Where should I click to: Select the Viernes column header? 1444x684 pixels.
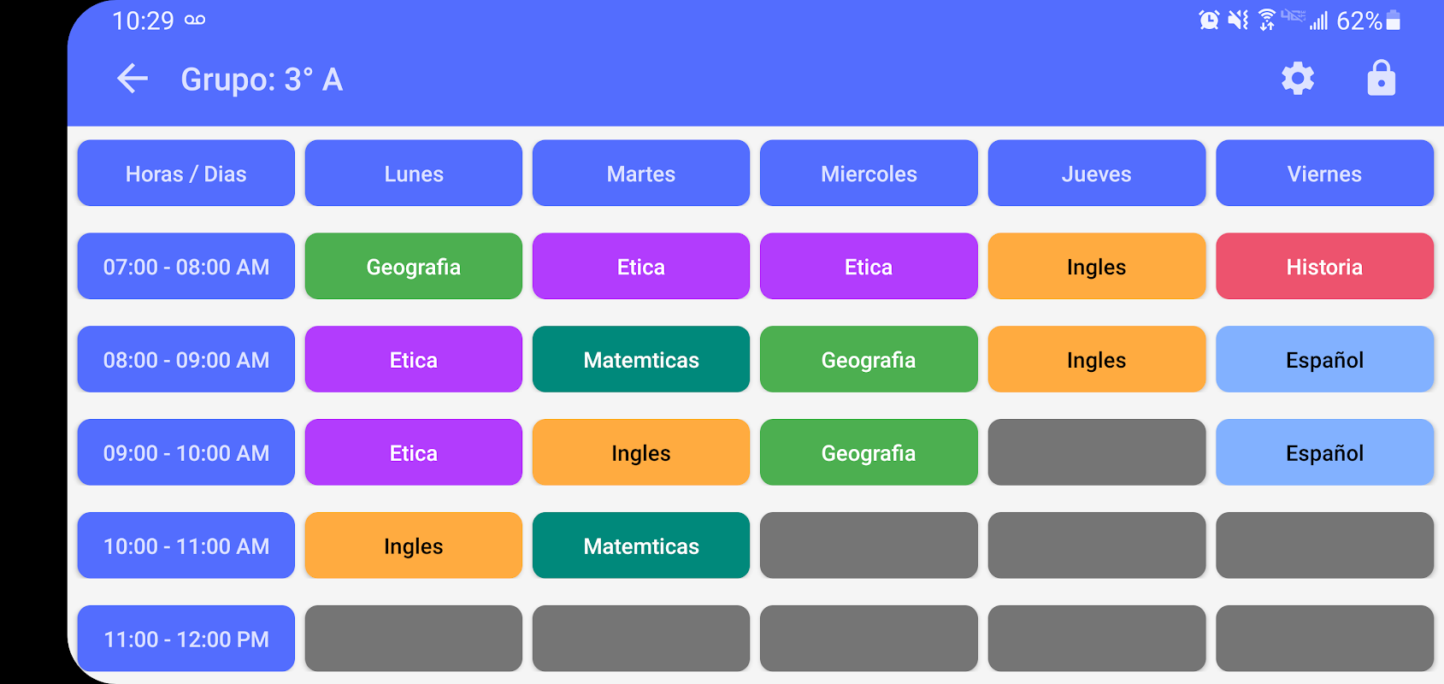1323,174
